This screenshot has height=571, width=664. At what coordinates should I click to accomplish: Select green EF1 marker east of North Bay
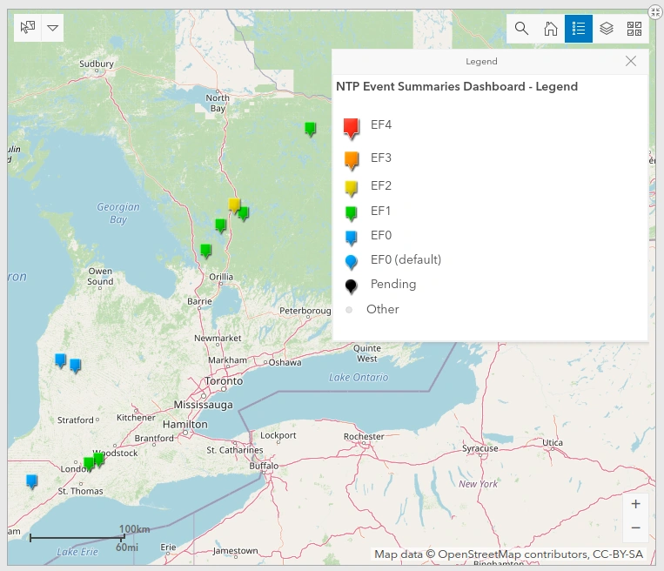pyautogui.click(x=311, y=129)
